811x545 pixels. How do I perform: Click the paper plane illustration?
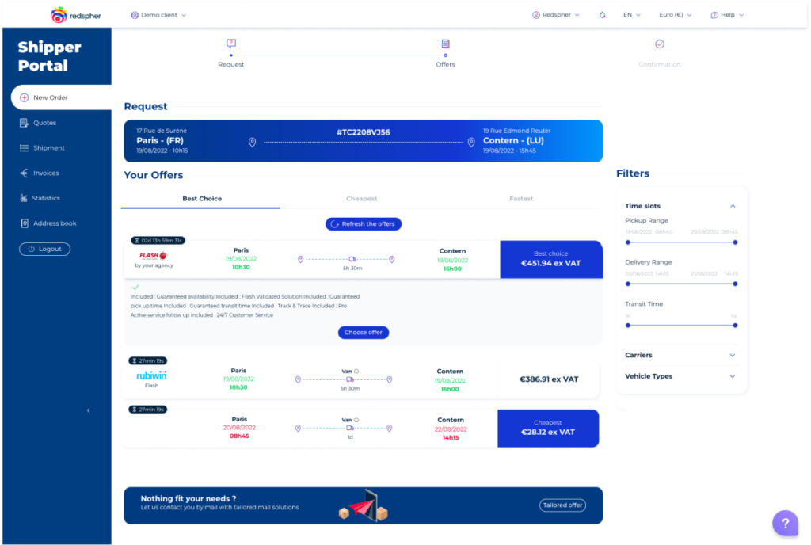pos(363,507)
